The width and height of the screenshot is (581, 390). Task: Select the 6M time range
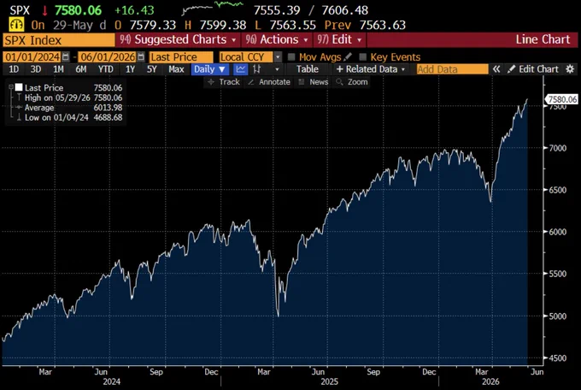click(81, 69)
